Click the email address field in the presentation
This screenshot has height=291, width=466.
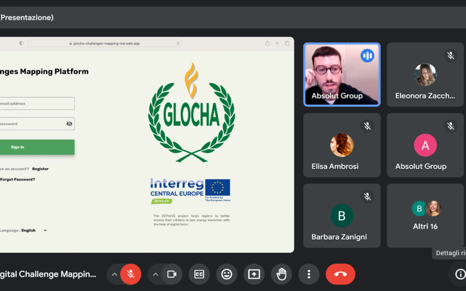tap(37, 103)
